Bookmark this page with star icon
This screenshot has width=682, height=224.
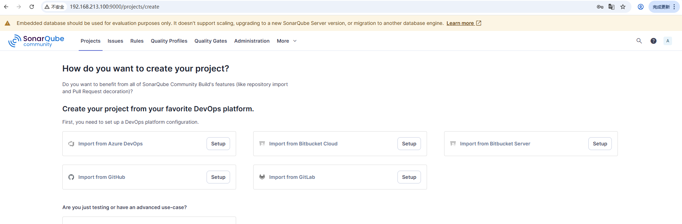point(623,7)
